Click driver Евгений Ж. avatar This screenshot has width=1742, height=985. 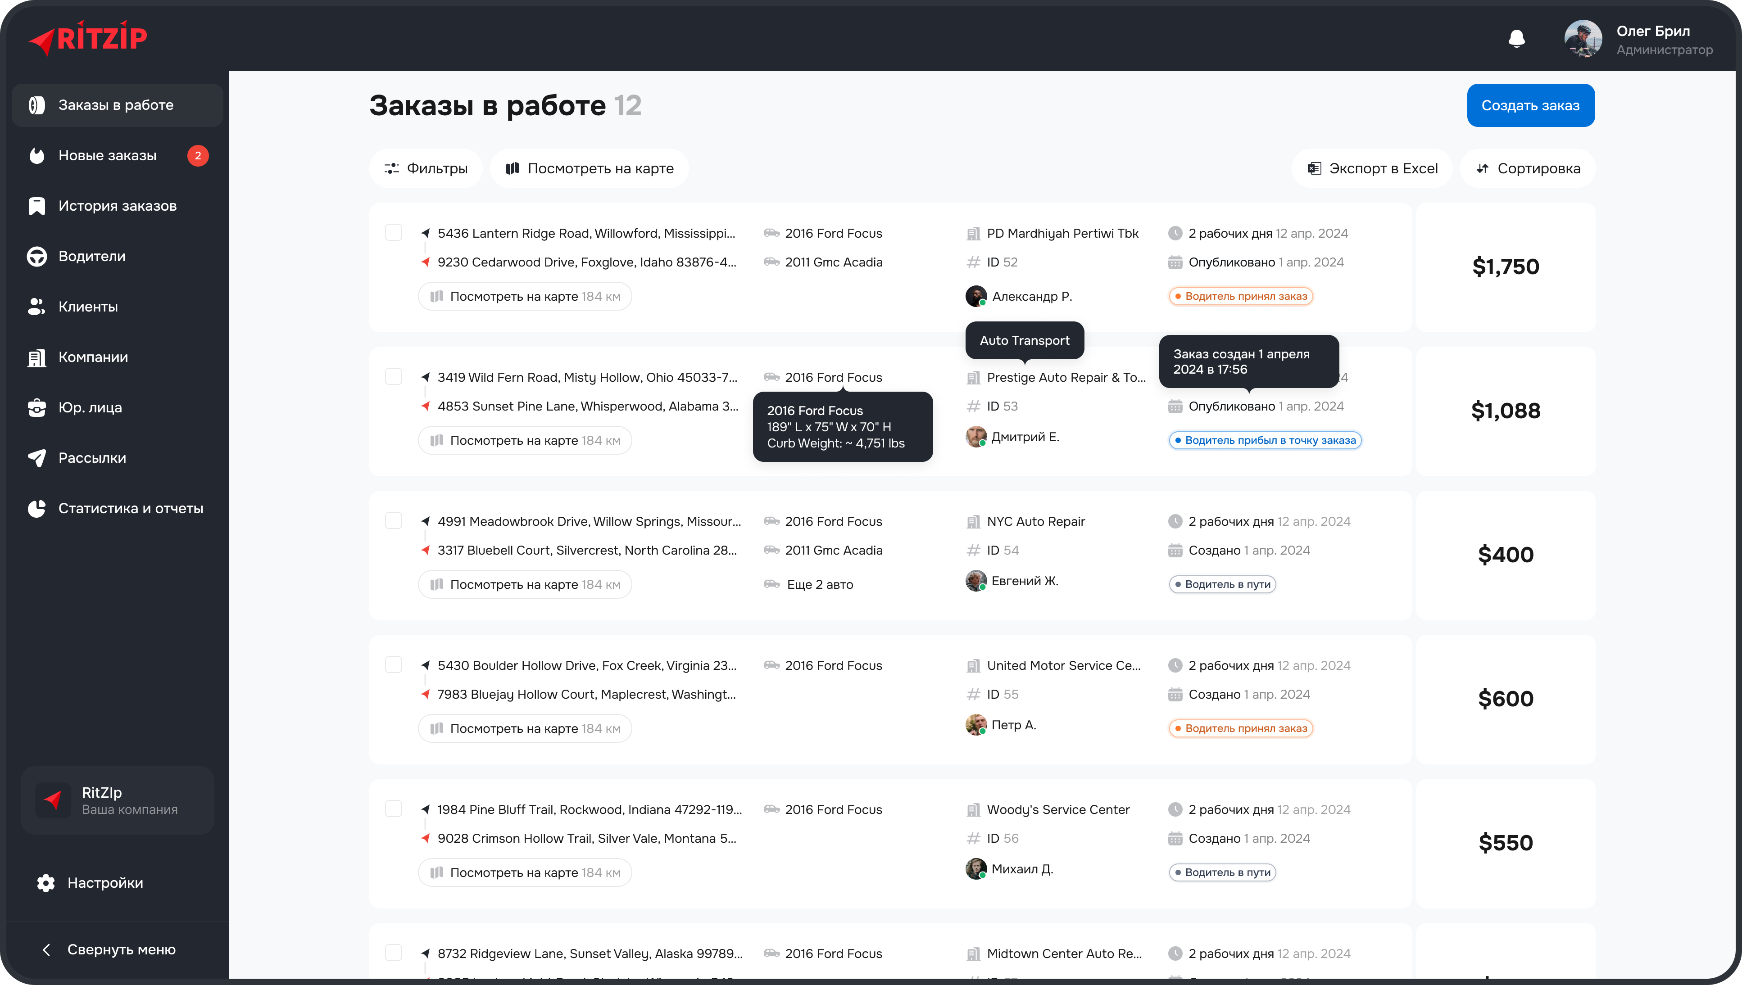[975, 581]
